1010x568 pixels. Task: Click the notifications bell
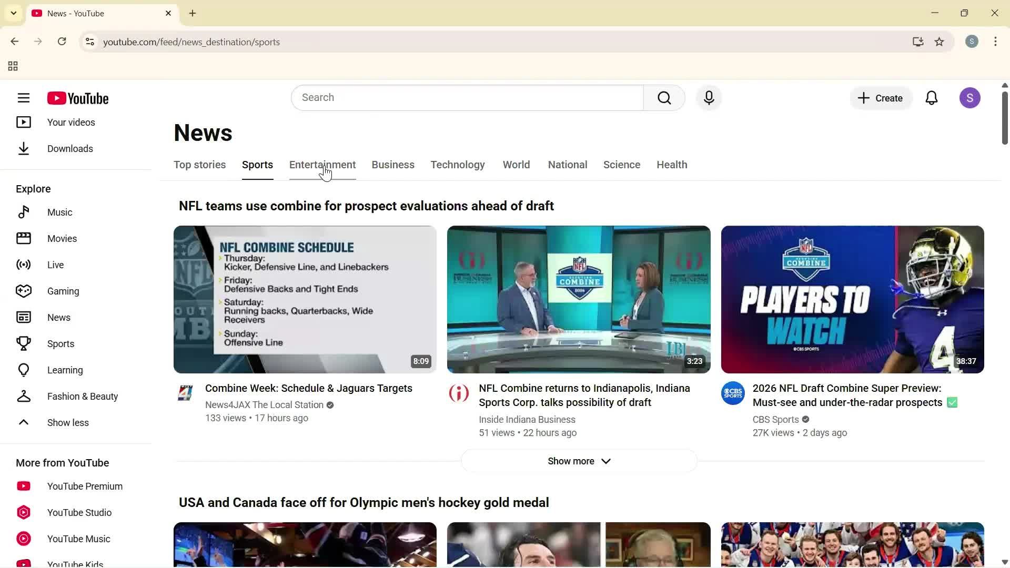coord(931,98)
